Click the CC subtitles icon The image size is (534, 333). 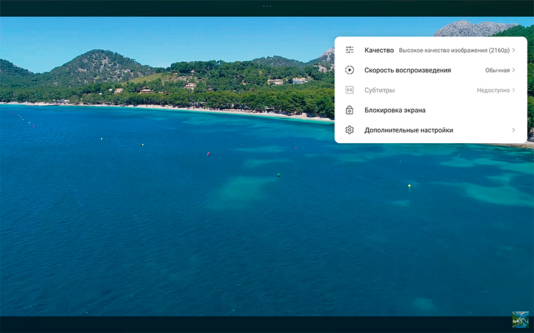coord(349,90)
